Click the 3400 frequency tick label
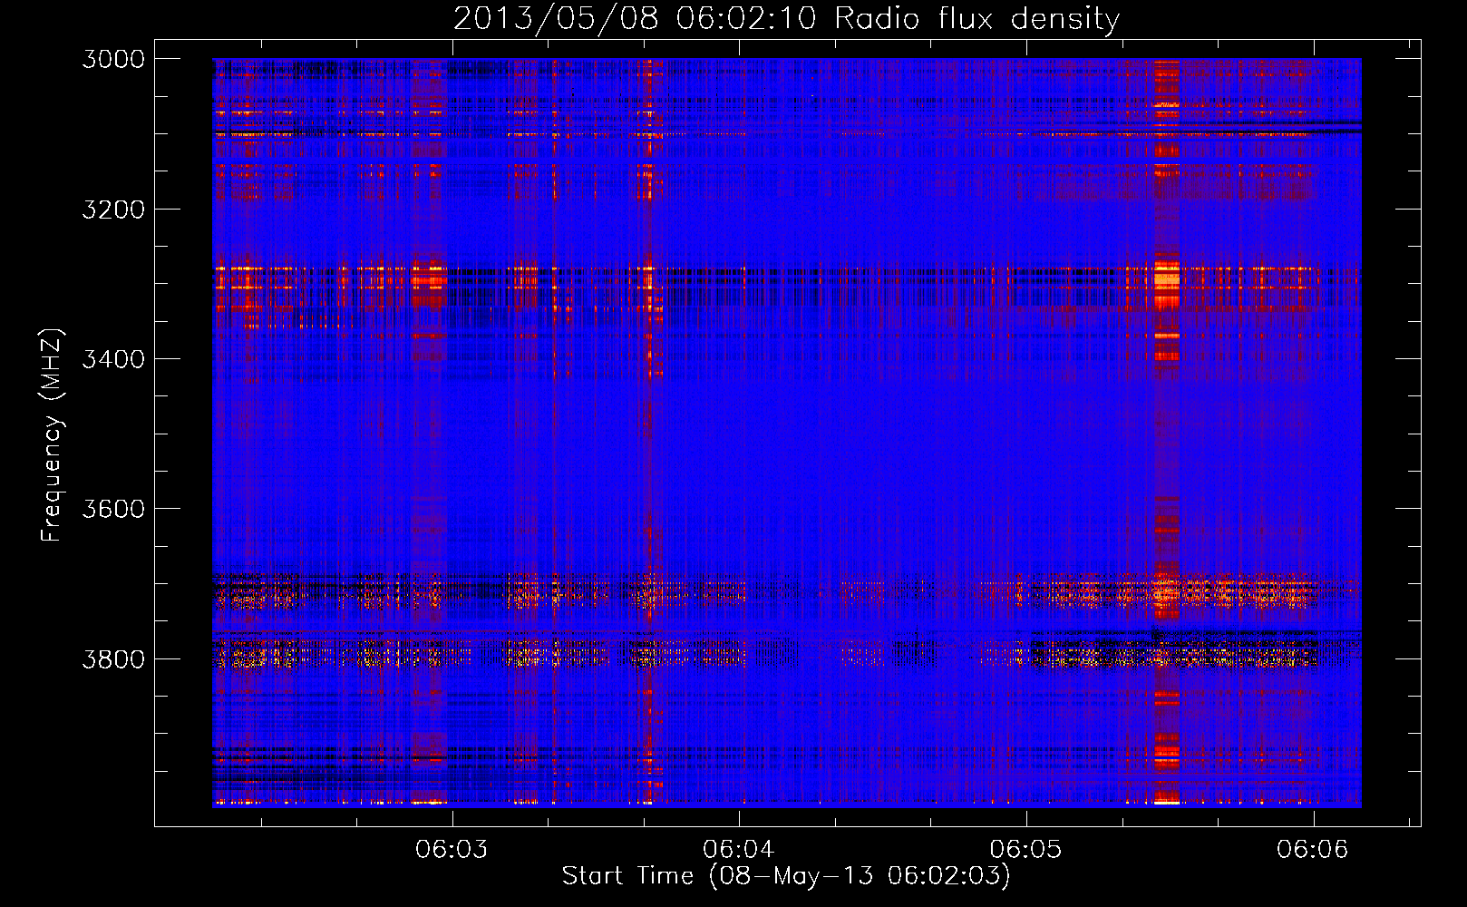The height and width of the screenshot is (907, 1467). point(113,359)
